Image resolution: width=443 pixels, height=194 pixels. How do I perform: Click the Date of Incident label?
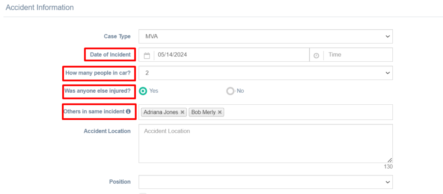(110, 55)
